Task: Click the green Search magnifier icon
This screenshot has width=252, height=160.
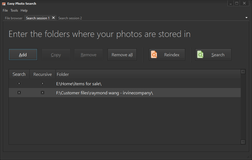Action: (x=200, y=55)
